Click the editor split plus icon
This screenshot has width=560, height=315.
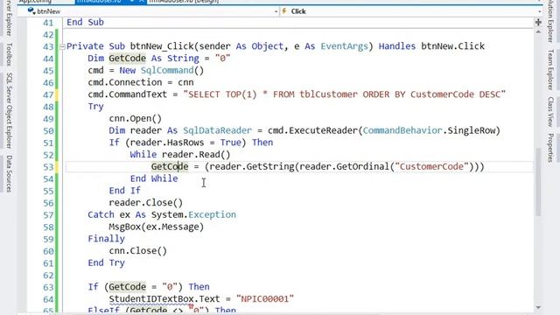point(538,22)
